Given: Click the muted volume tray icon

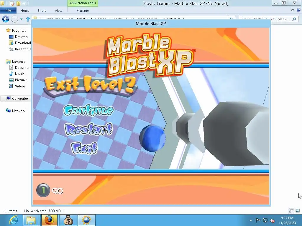Looking at the screenshot, I should (x=272, y=220).
